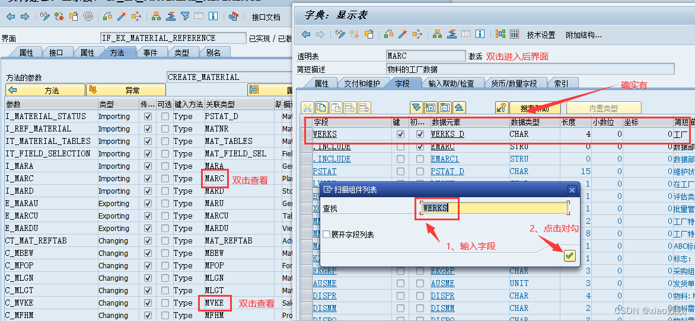The width and height of the screenshot is (695, 321).
Task: Confirm the search with green checkmark
Action: (569, 255)
